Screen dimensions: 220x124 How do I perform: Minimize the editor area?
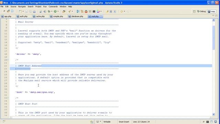click(x=213, y=15)
